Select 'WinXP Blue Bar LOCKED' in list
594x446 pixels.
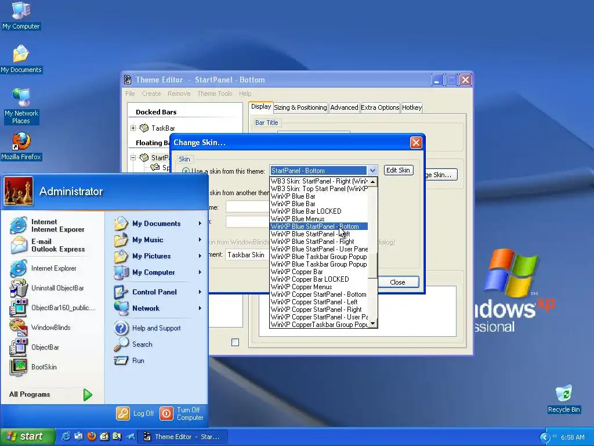[318, 211]
